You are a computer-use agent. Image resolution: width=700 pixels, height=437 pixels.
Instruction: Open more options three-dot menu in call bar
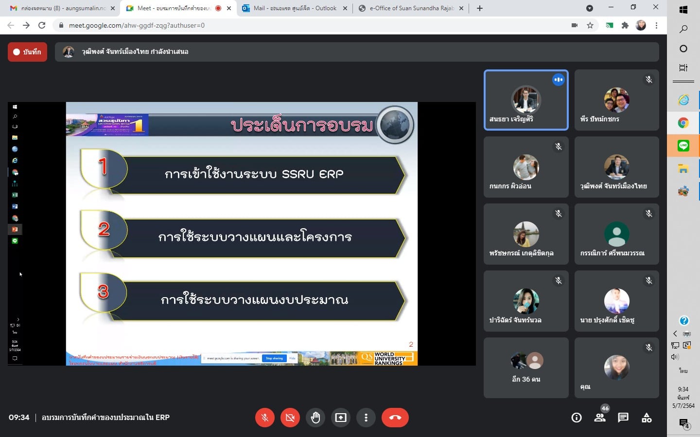click(366, 418)
